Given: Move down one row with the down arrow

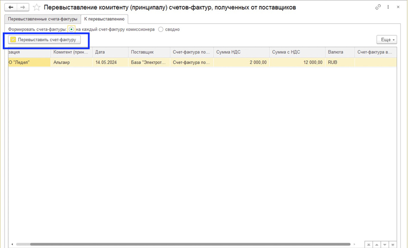Looking at the screenshot, I should 385,245.
